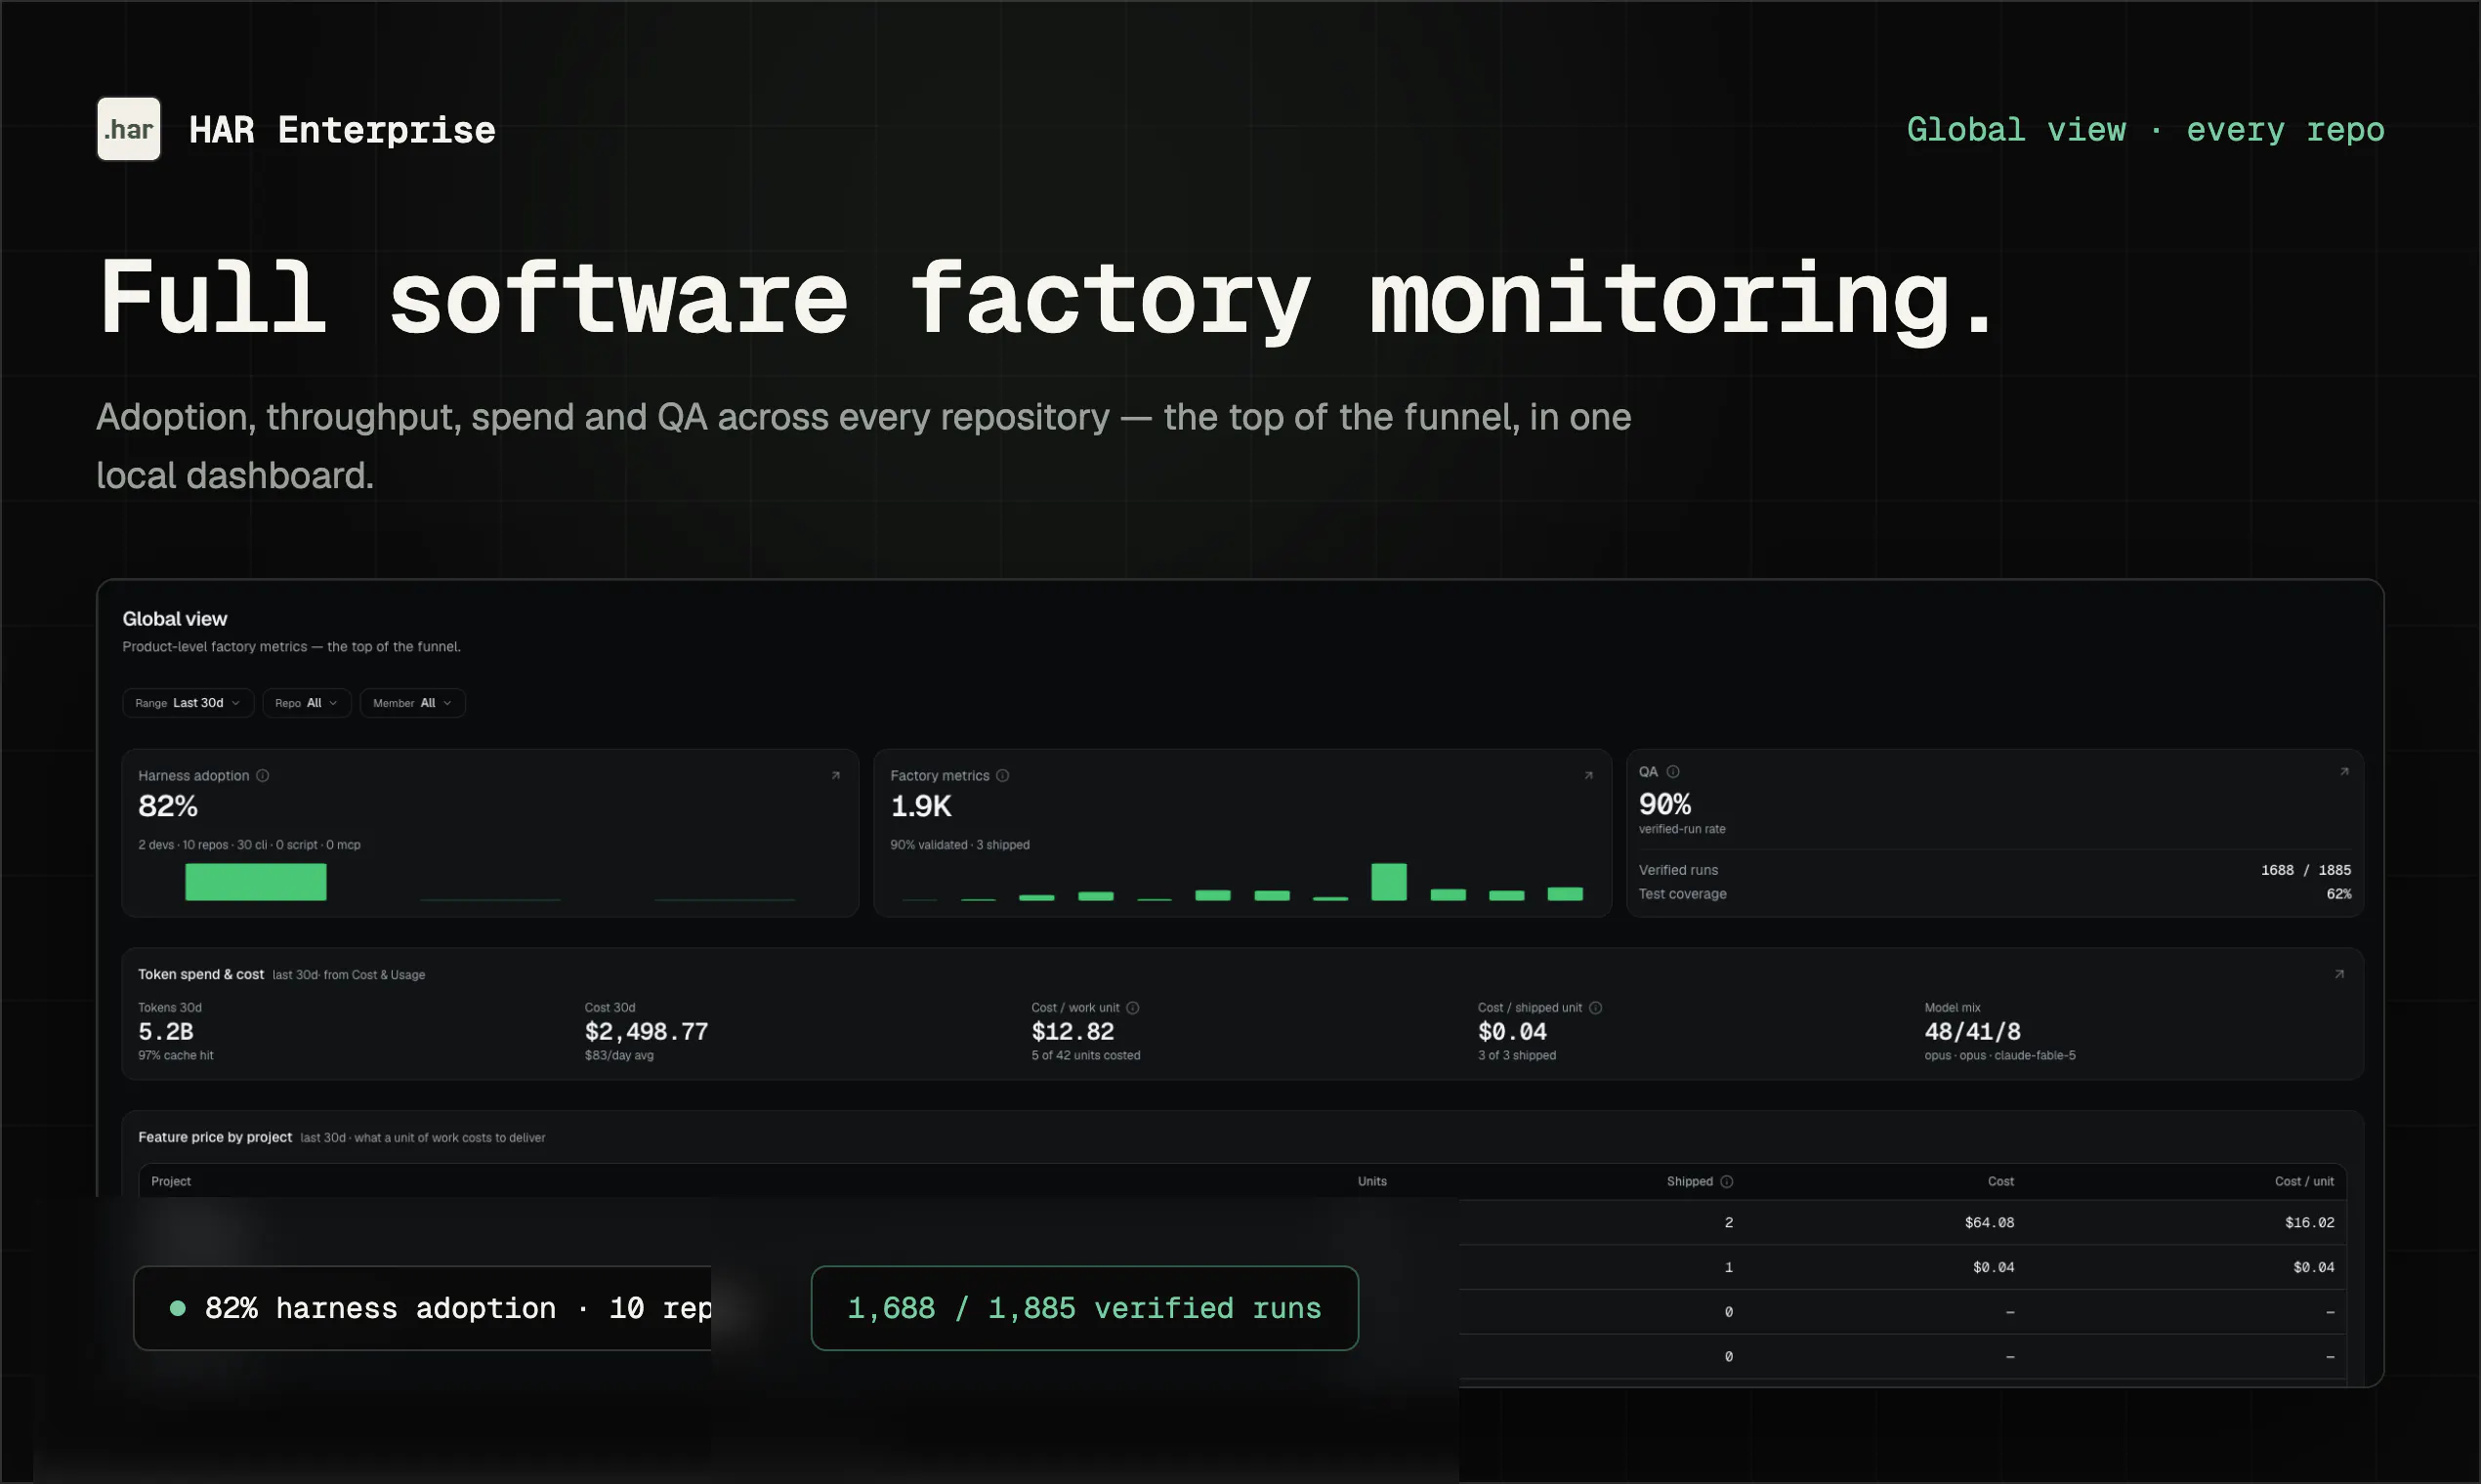
Task: Click the 82% harness adoption pill
Action: (422, 1308)
